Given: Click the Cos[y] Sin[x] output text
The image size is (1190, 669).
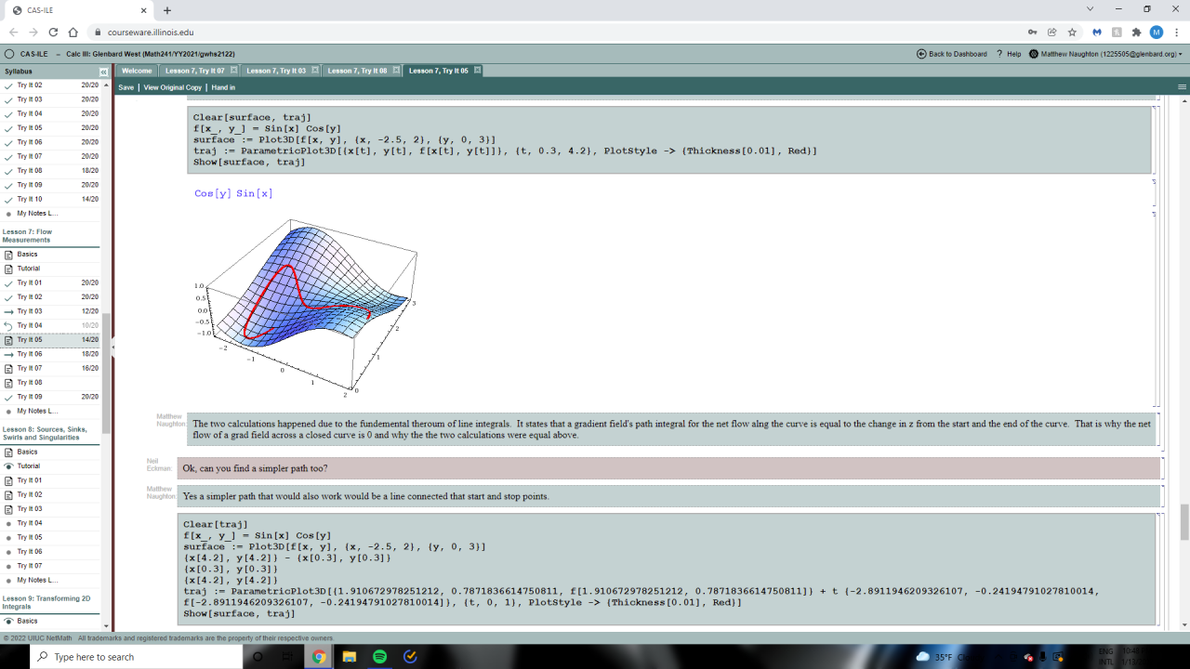Looking at the screenshot, I should click(x=233, y=193).
